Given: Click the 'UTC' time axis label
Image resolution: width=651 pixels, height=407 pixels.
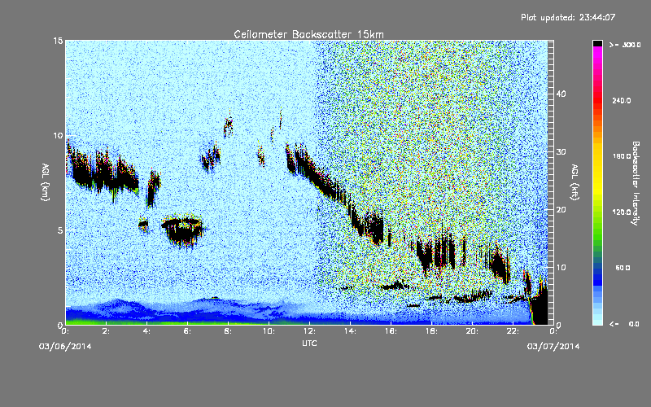Looking at the screenshot, I should tap(309, 343).
